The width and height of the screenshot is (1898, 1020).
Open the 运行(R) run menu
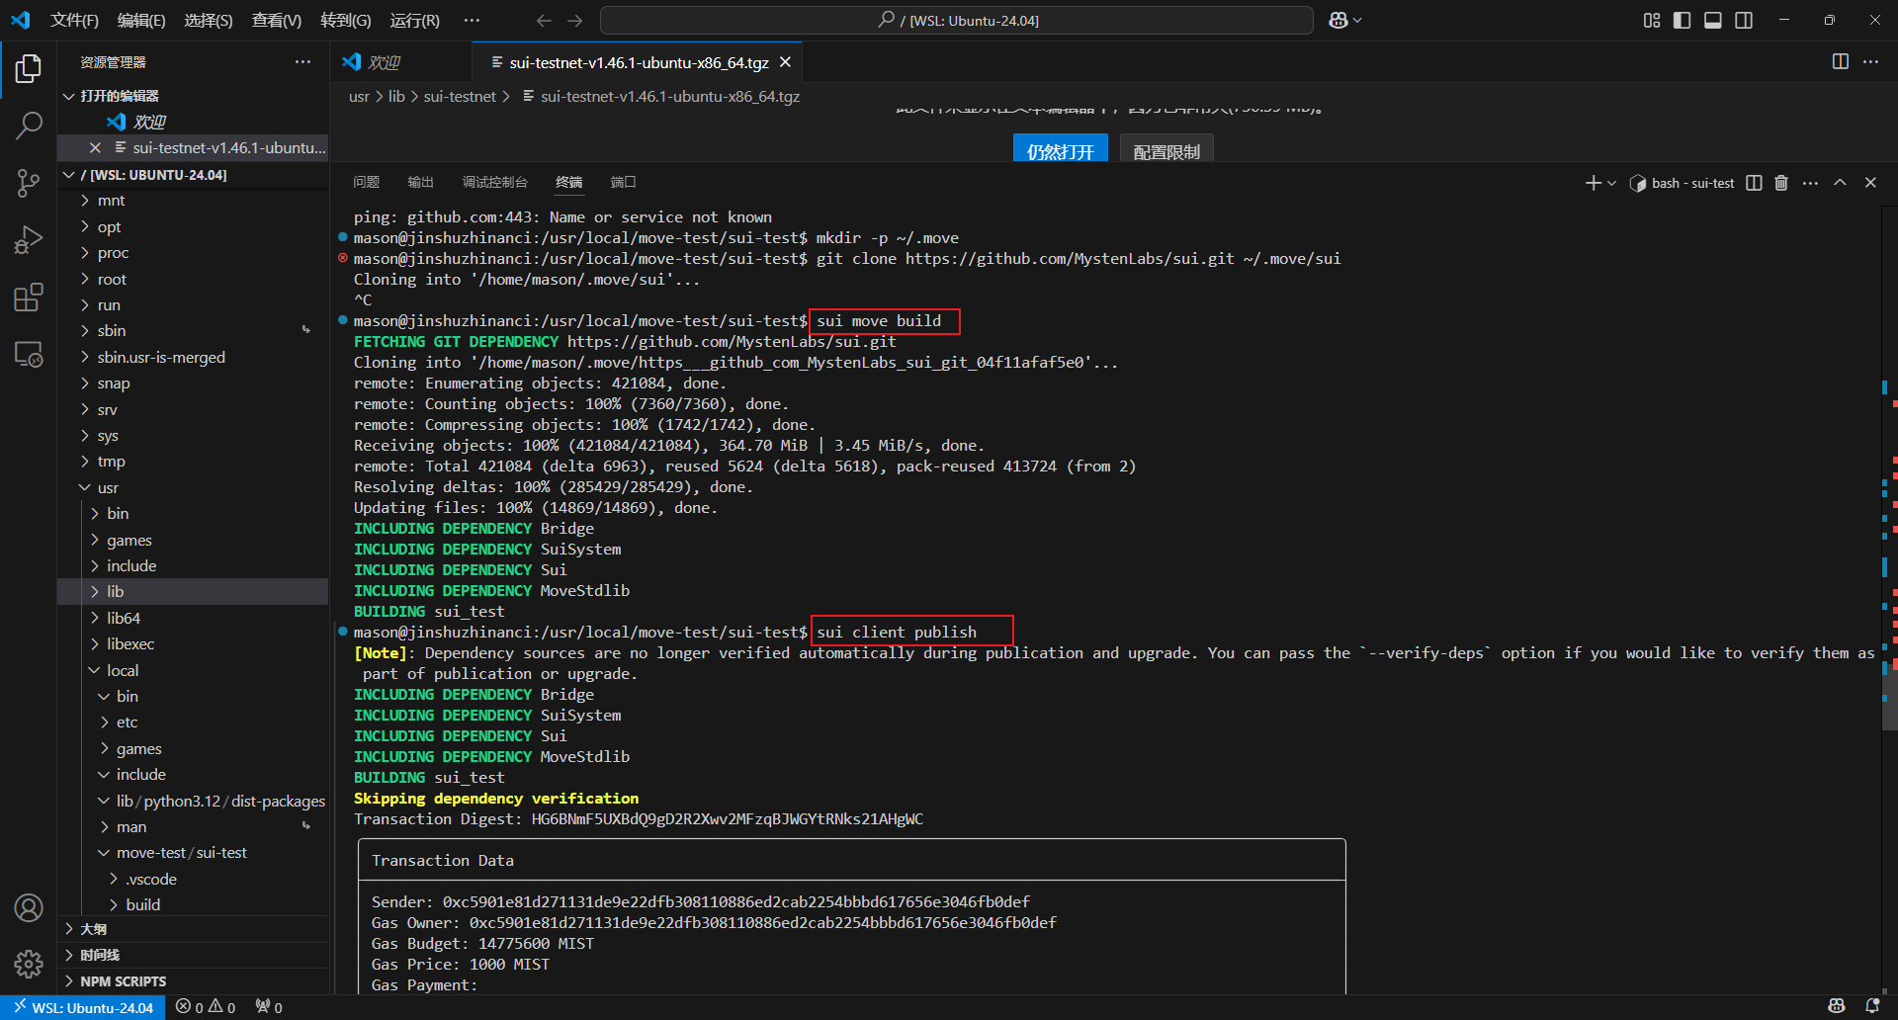pyautogui.click(x=414, y=20)
